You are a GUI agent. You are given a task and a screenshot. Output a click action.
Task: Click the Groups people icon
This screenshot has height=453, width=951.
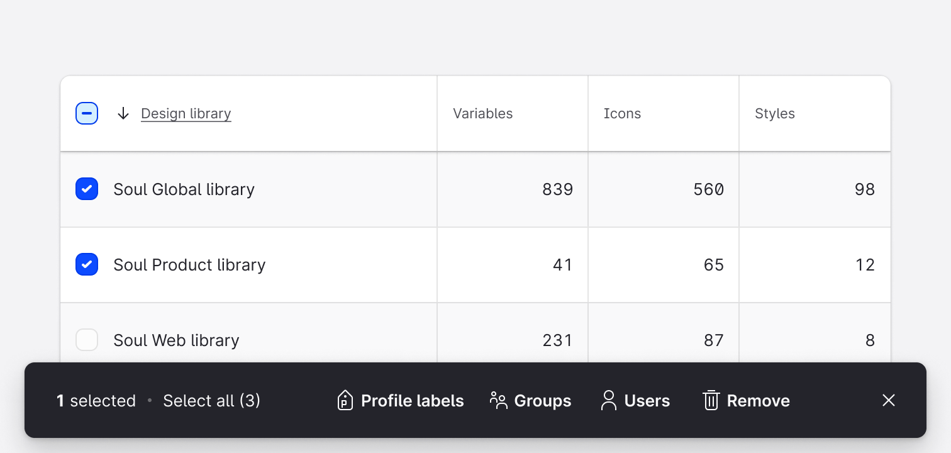tap(498, 400)
